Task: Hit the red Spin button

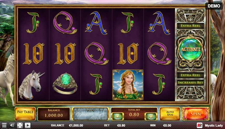Action: point(196,114)
